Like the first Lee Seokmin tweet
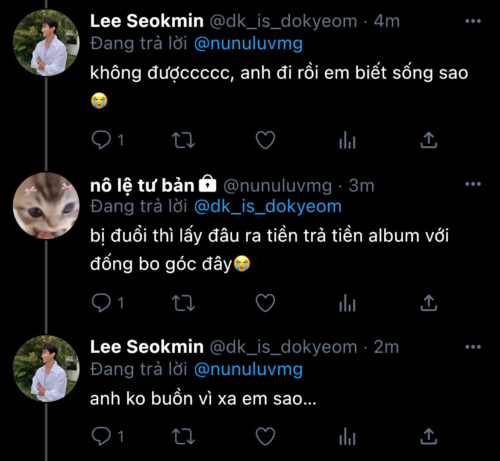Image resolution: width=500 pixels, height=461 pixels. (x=265, y=140)
